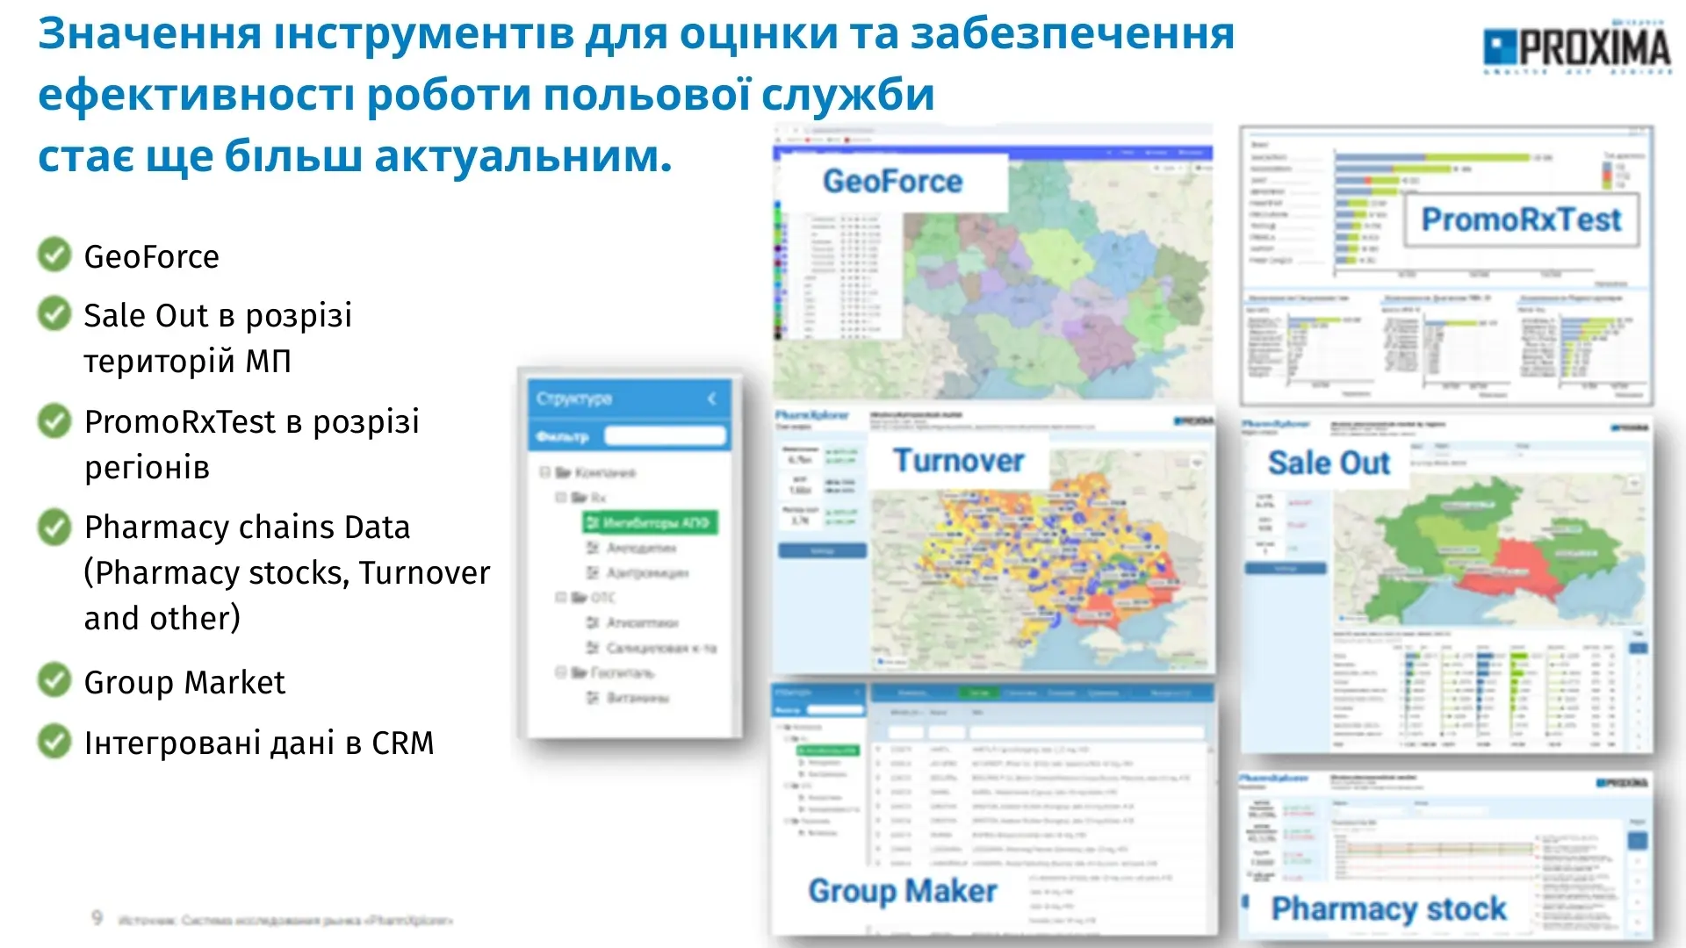Open the PromoRxTest chart screenshot
Screen dimensions: 1686x948
(1445, 263)
